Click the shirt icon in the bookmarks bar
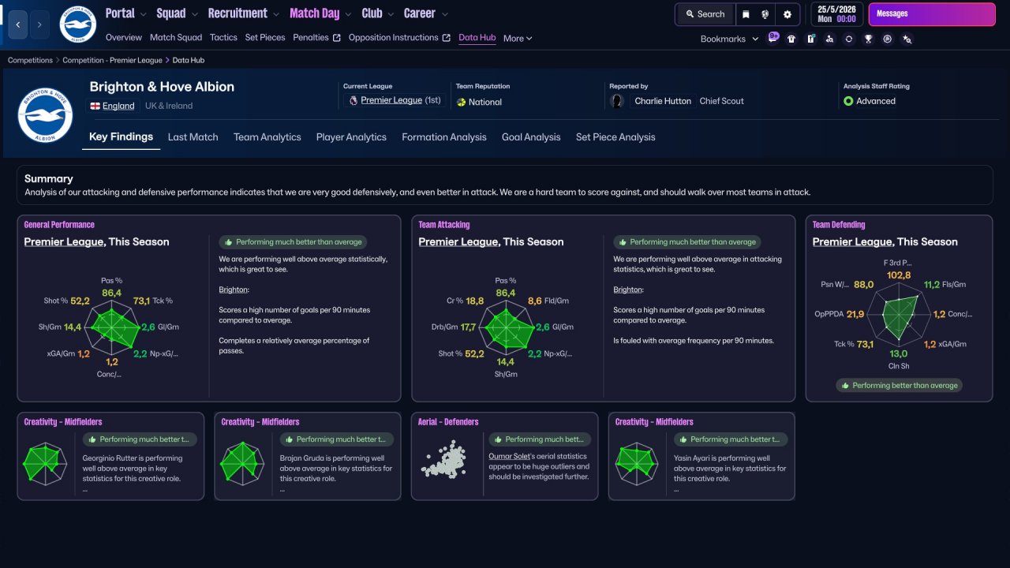This screenshot has height=568, width=1010. 791,39
